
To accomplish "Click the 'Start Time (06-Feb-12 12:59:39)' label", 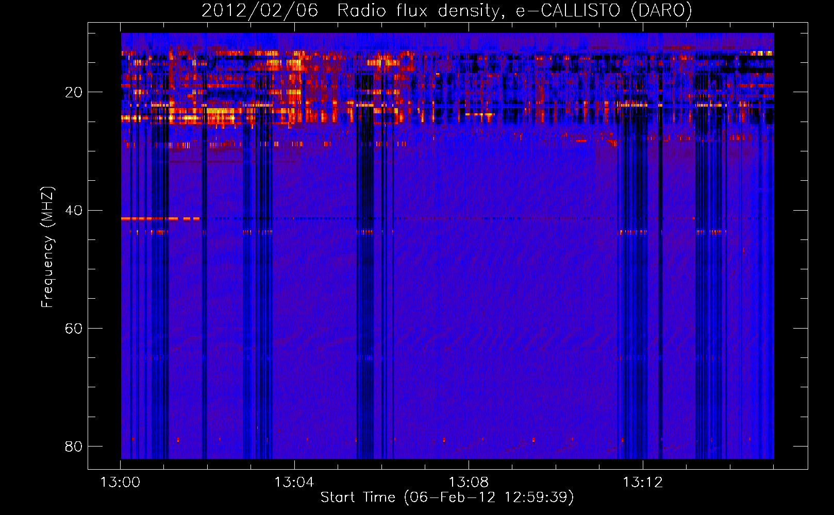I will [447, 497].
